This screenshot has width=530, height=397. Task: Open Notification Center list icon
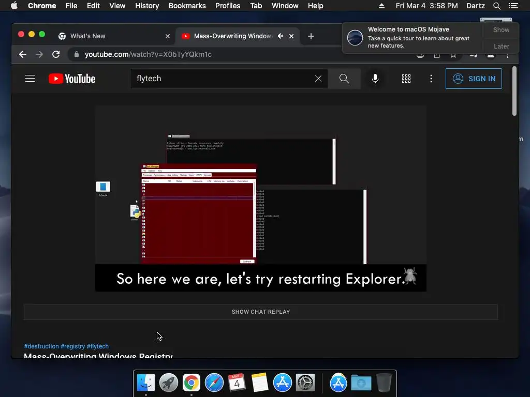(x=513, y=6)
